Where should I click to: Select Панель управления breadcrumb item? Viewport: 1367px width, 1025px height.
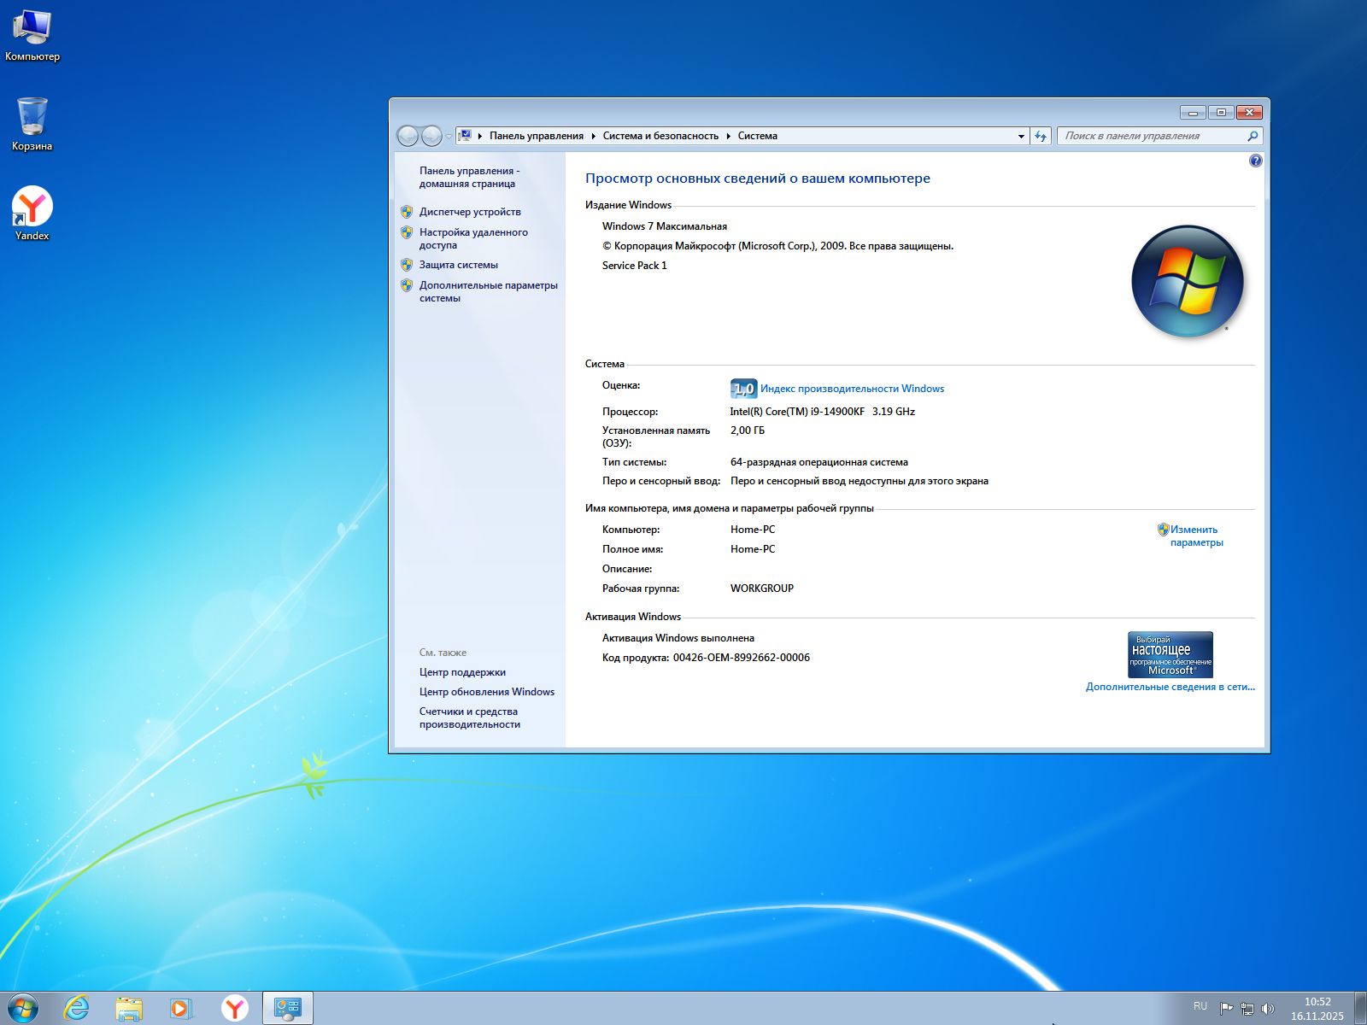(536, 136)
